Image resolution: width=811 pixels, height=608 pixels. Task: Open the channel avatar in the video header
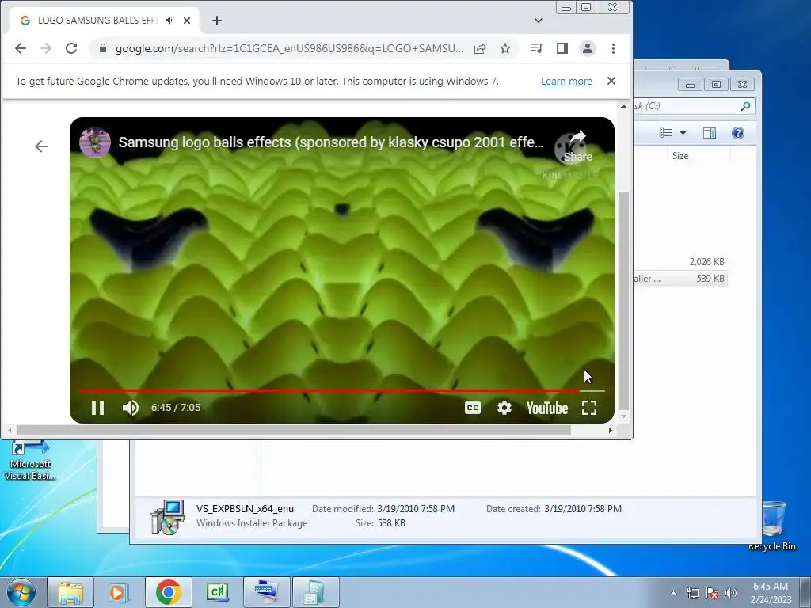click(95, 142)
